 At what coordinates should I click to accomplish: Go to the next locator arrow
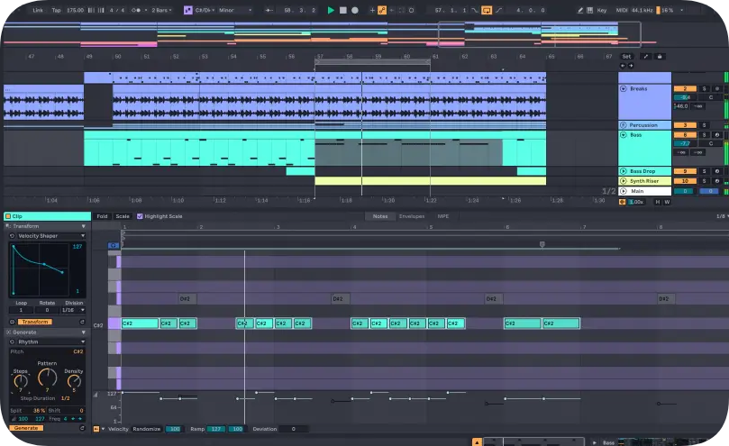631,66
